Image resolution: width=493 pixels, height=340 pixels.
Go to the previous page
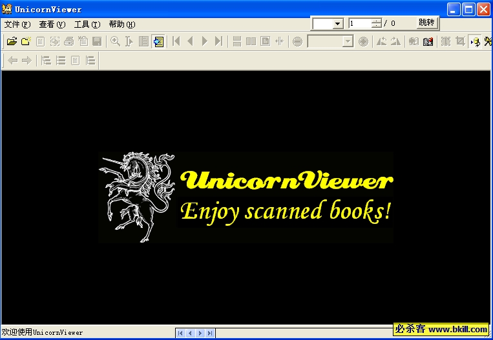190,41
